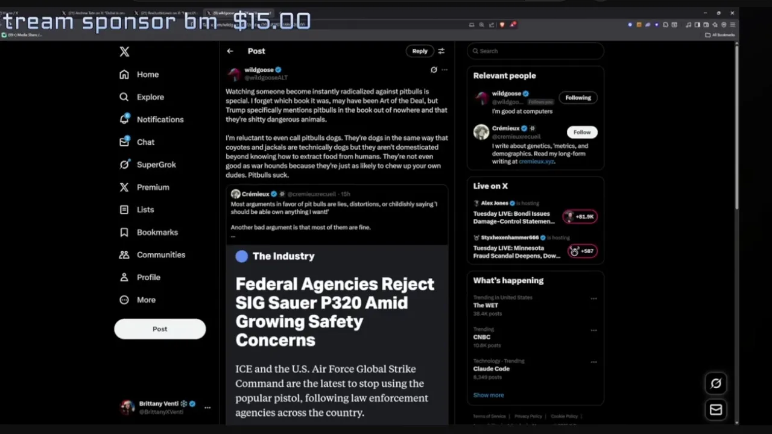Open the more menu for the Claude Code trend
Screen dimensions: 772x434
(x=593, y=362)
